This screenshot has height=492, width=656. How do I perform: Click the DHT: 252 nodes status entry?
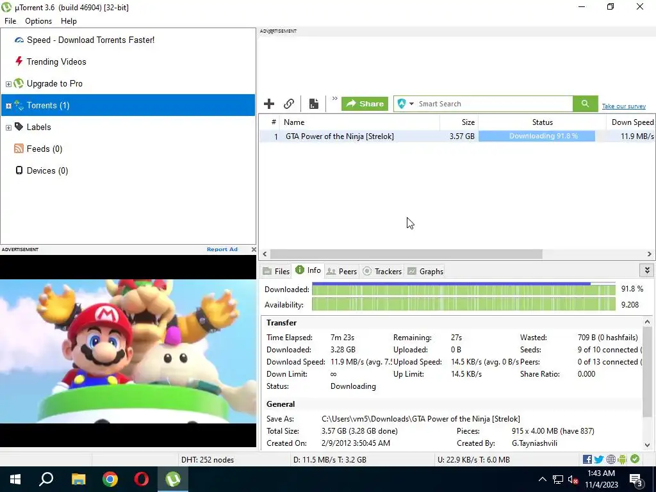click(x=208, y=460)
